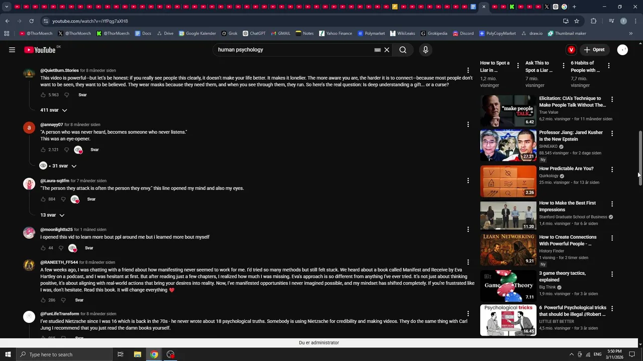Show hidden system tray icons

pyautogui.click(x=571, y=354)
